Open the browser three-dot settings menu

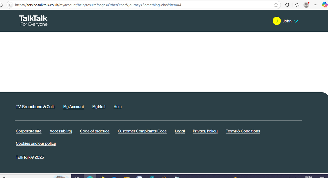coord(316,5)
